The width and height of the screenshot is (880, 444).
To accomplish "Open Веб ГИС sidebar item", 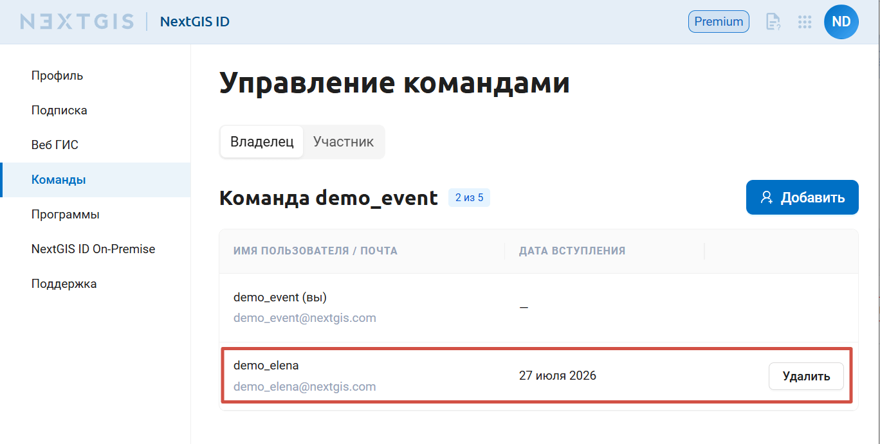I will click(x=95, y=145).
